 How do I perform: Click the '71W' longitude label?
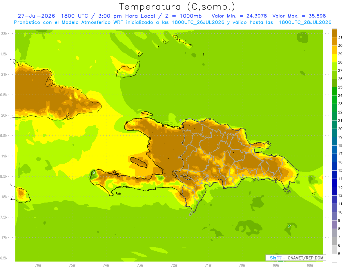click(x=208, y=265)
